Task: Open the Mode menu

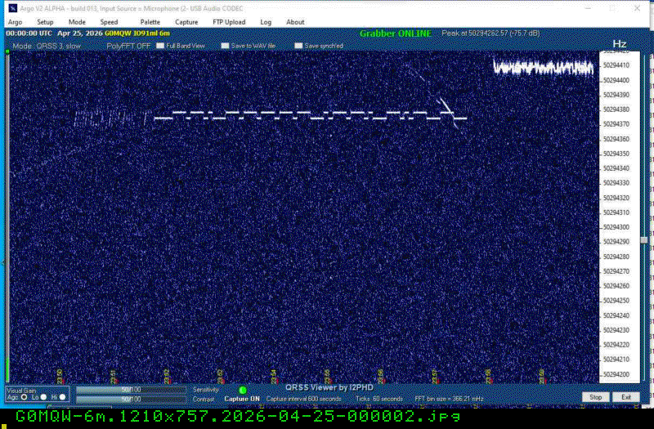Action: [x=77, y=22]
